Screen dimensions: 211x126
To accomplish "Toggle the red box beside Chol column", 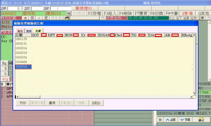I will [x=126, y=35].
